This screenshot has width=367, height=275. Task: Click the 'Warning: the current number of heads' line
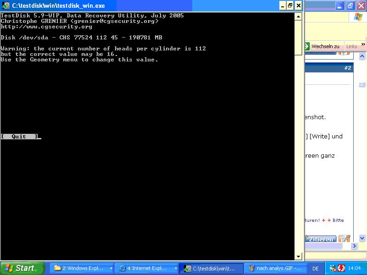(103, 49)
